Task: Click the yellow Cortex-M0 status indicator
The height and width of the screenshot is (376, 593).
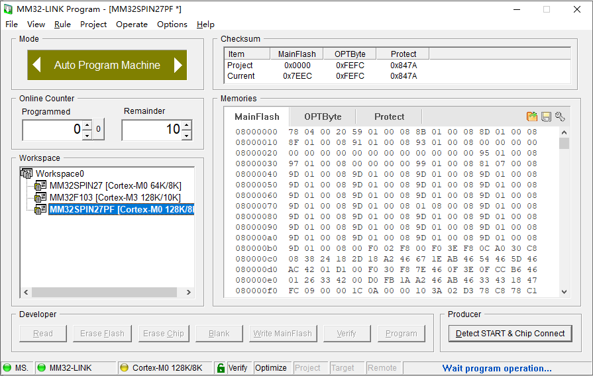Action: (x=124, y=367)
